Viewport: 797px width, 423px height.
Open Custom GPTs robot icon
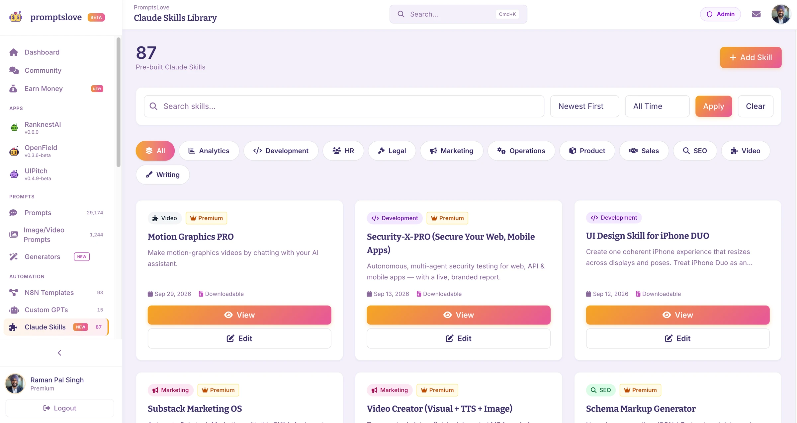(14, 310)
